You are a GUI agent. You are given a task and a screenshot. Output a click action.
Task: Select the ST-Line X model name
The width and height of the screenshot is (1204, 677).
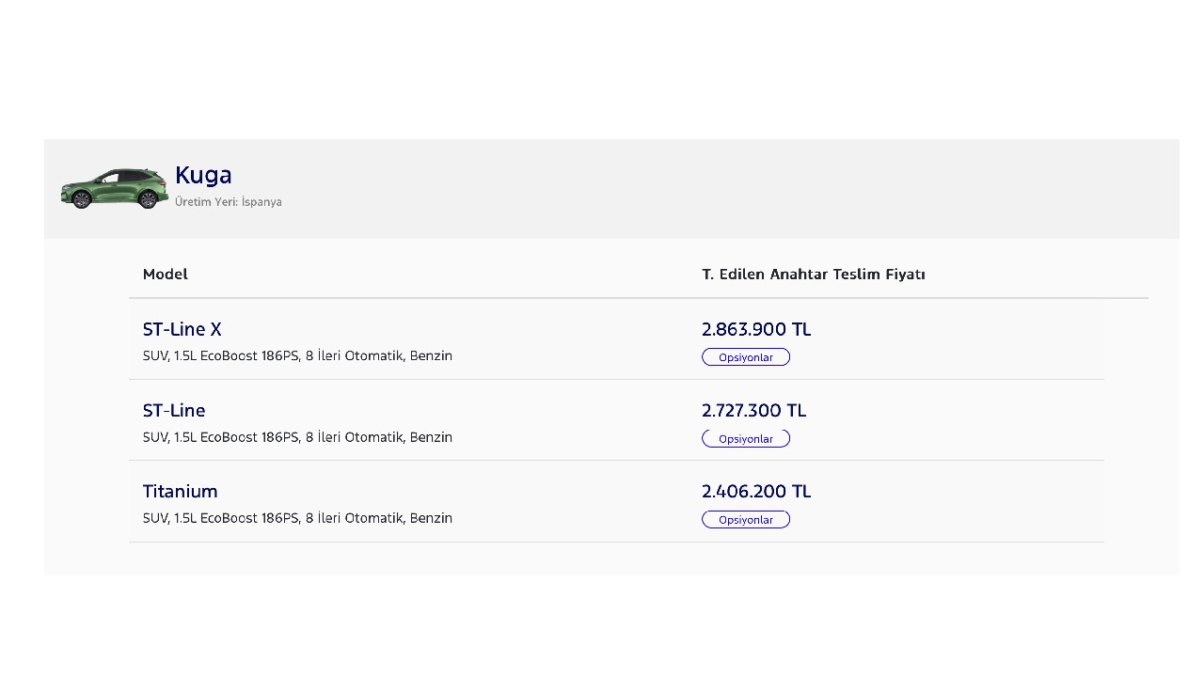(x=182, y=329)
